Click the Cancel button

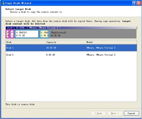pyautogui.click(x=131, y=113)
